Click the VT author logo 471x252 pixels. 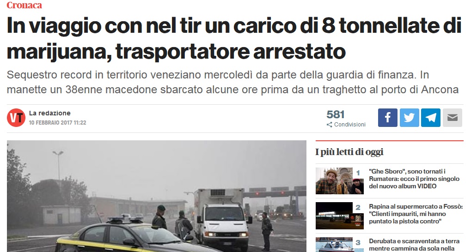pos(16,118)
